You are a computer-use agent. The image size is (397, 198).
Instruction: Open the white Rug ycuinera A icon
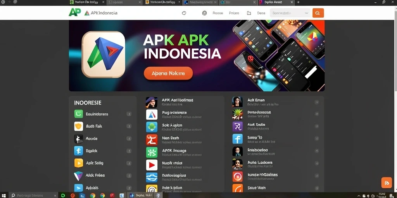click(x=152, y=114)
